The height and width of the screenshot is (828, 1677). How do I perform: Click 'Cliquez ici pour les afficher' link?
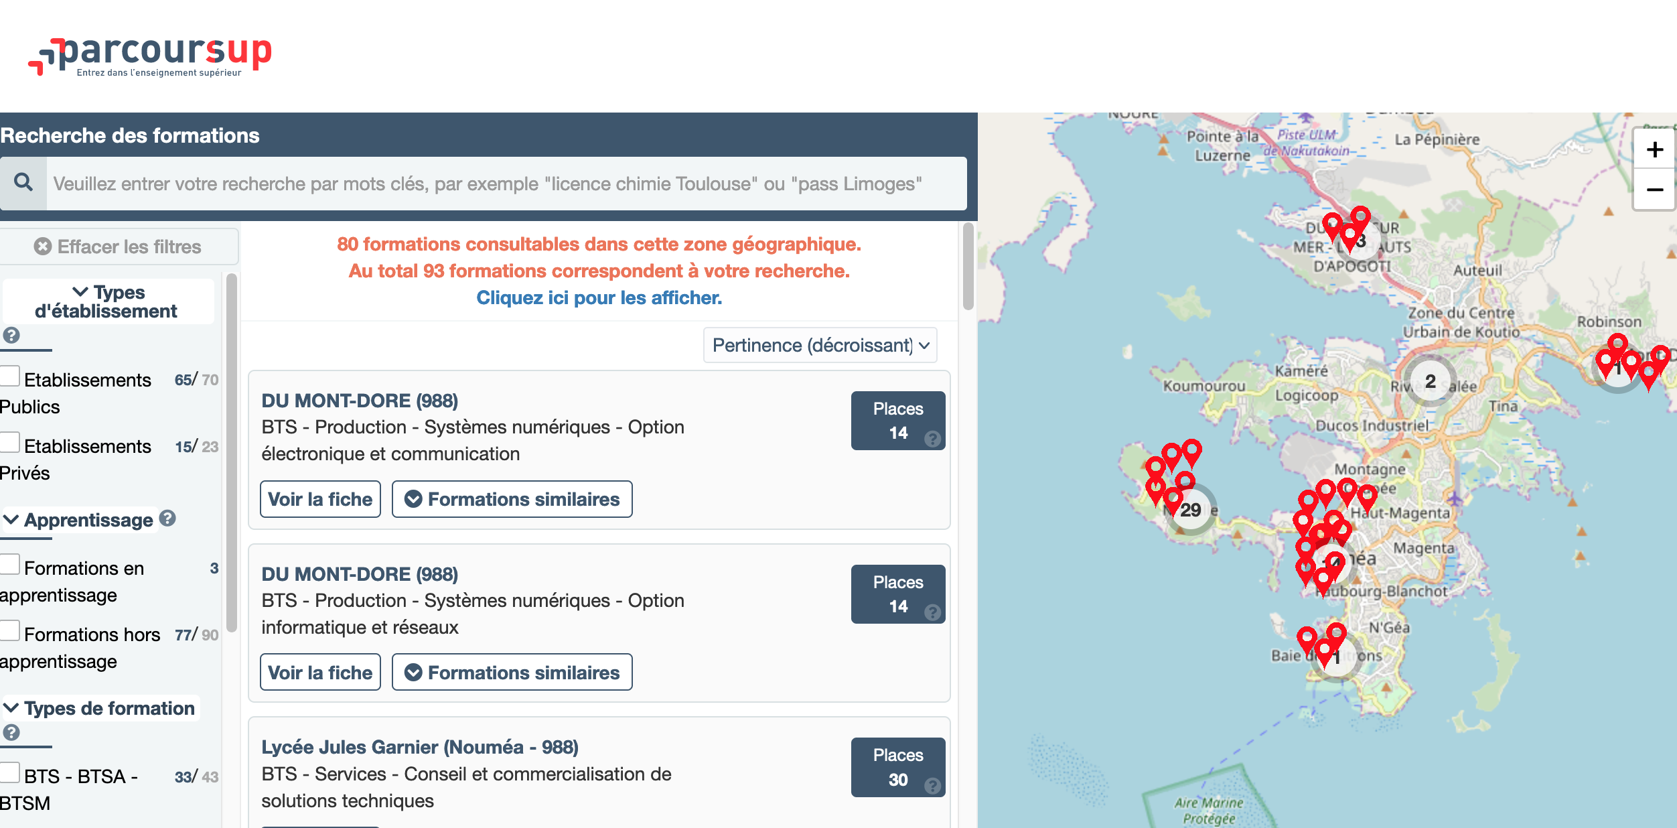click(x=599, y=297)
